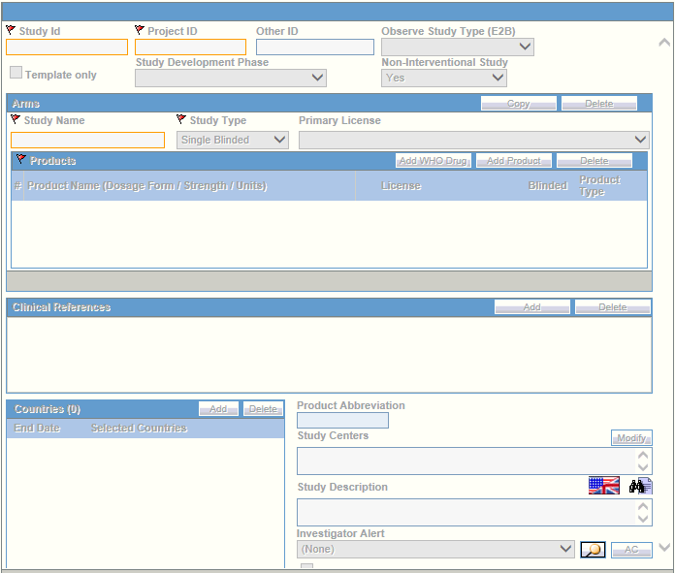Click the Blinded column header
675x573 pixels.
(x=548, y=185)
